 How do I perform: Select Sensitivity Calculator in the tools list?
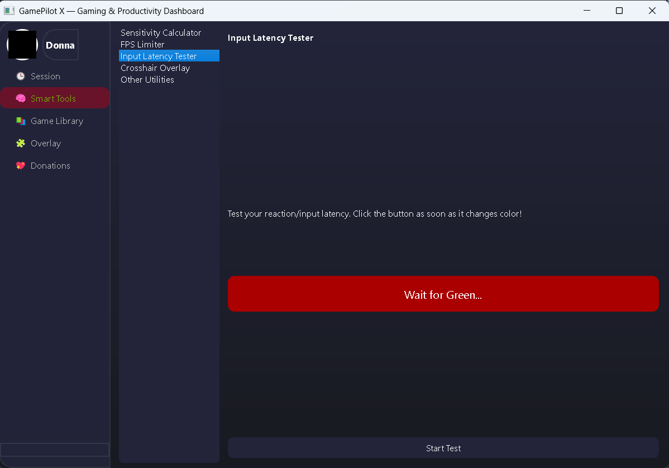[161, 33]
